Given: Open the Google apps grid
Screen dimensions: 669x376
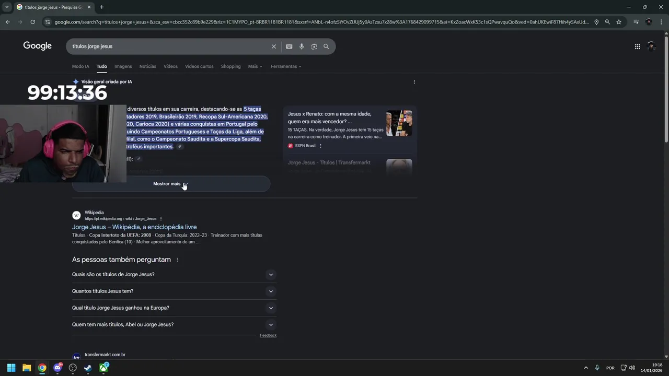Looking at the screenshot, I should pyautogui.click(x=637, y=46).
